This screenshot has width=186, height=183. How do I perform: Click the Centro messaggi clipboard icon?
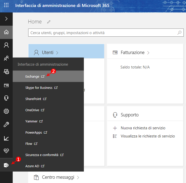tap(36, 177)
